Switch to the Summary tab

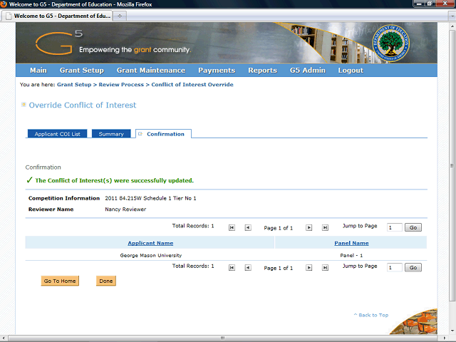tap(111, 134)
